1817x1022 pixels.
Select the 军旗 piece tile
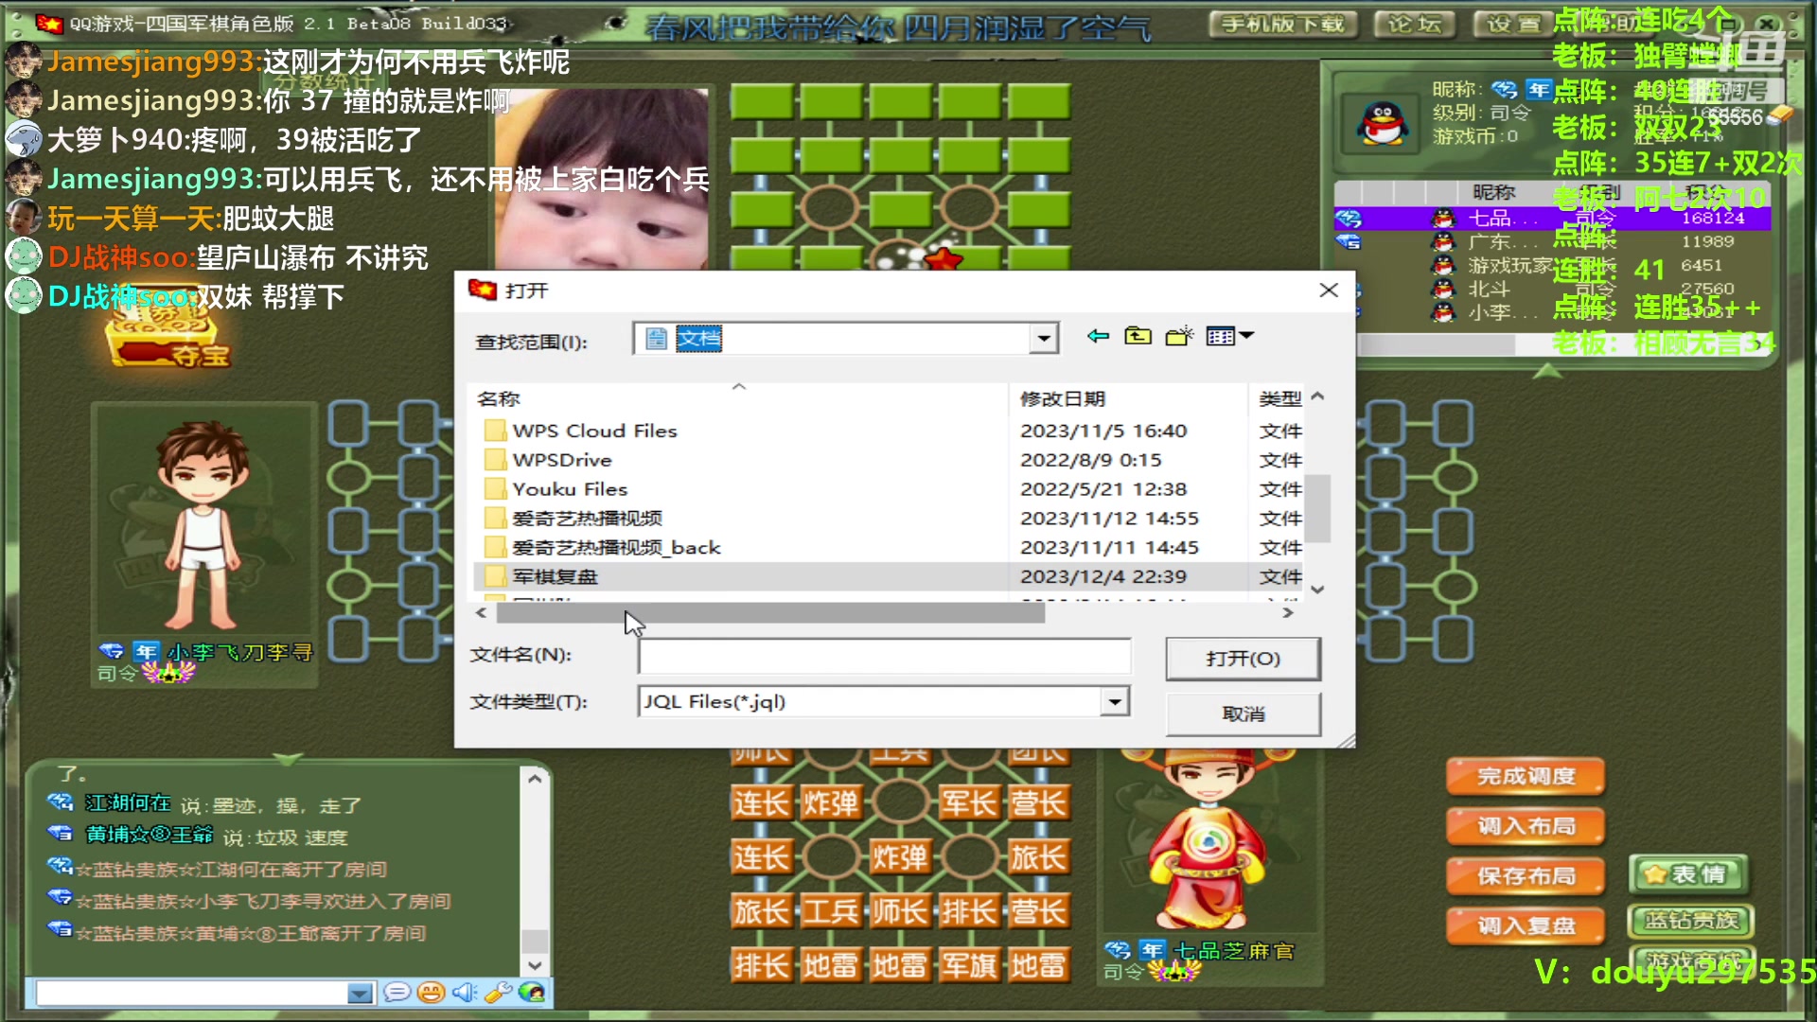(969, 966)
